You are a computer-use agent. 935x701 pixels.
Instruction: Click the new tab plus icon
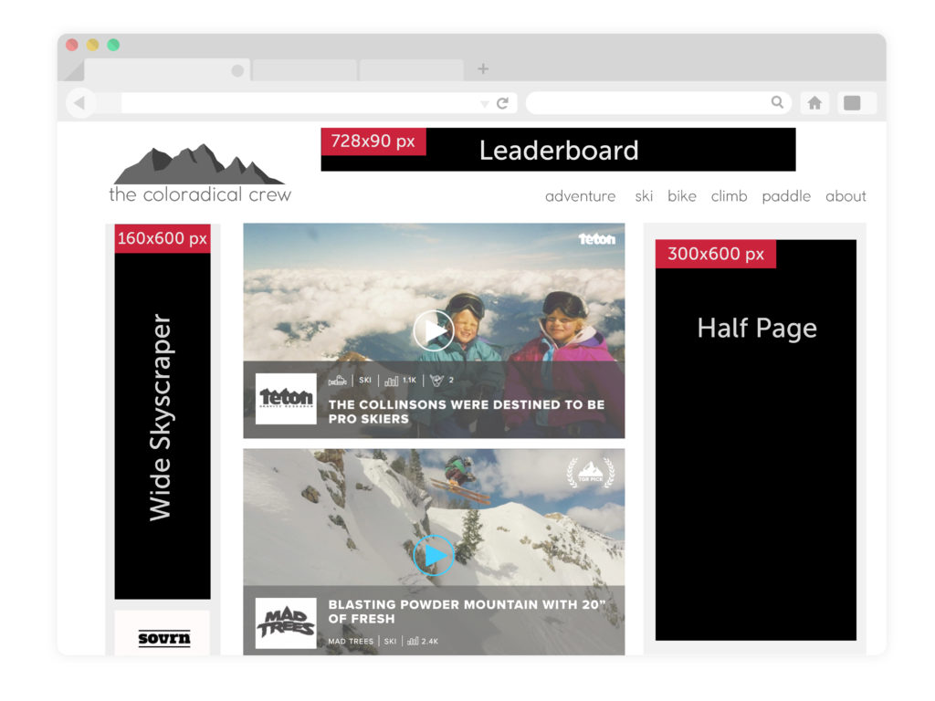483,69
